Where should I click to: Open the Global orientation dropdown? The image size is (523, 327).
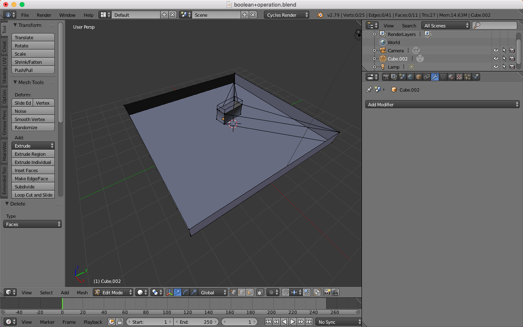click(213, 292)
